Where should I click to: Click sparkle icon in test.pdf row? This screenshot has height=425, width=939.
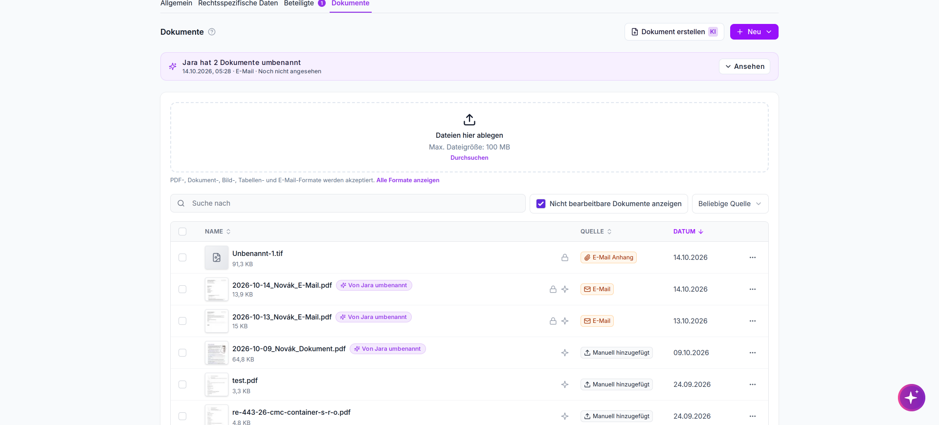click(x=565, y=384)
